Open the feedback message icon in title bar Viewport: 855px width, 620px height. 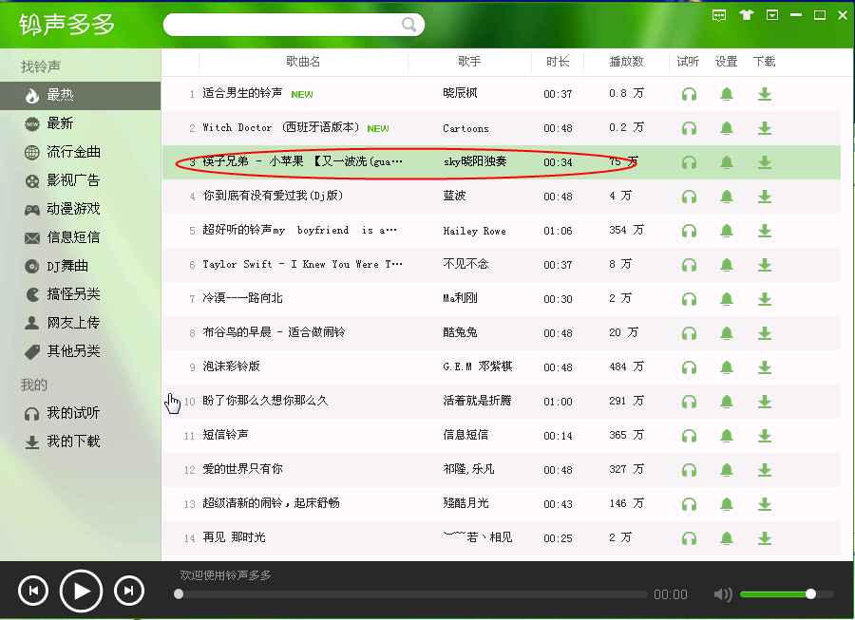click(x=719, y=15)
